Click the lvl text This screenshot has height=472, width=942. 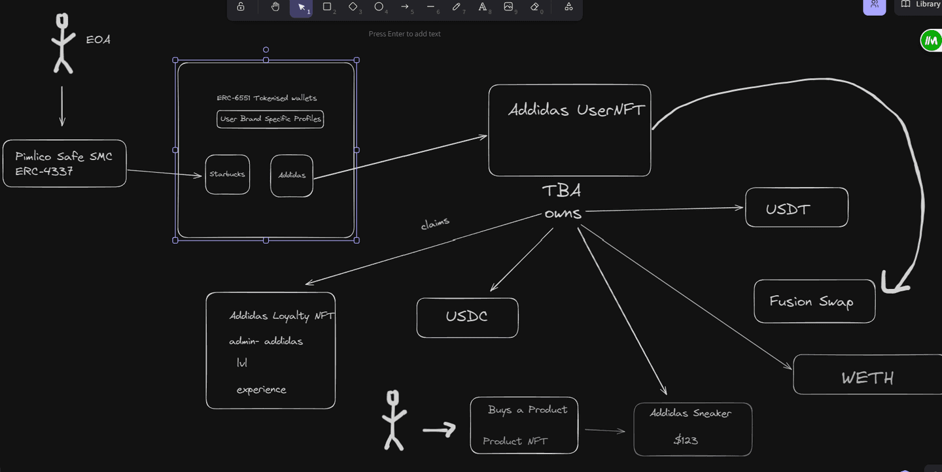pyautogui.click(x=242, y=363)
